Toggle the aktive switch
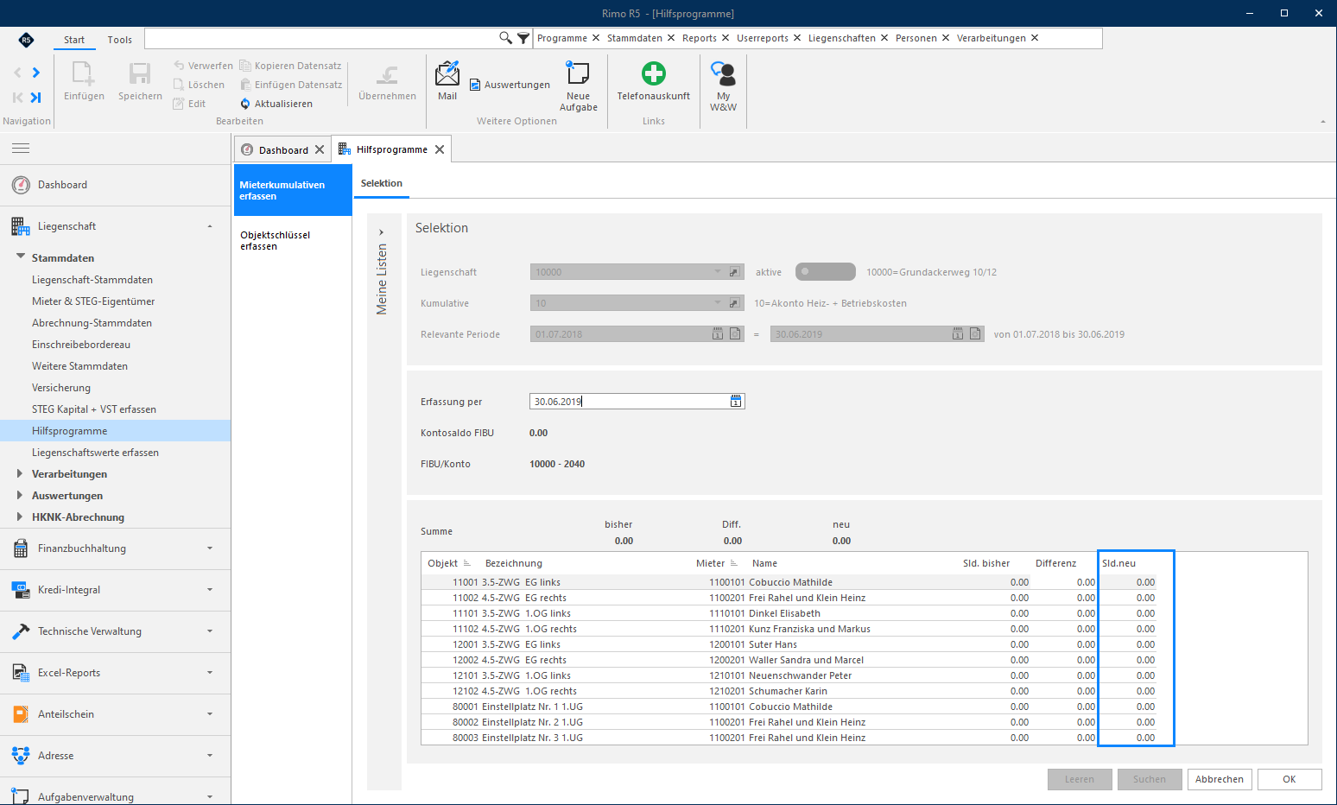The width and height of the screenshot is (1337, 805). coord(825,272)
